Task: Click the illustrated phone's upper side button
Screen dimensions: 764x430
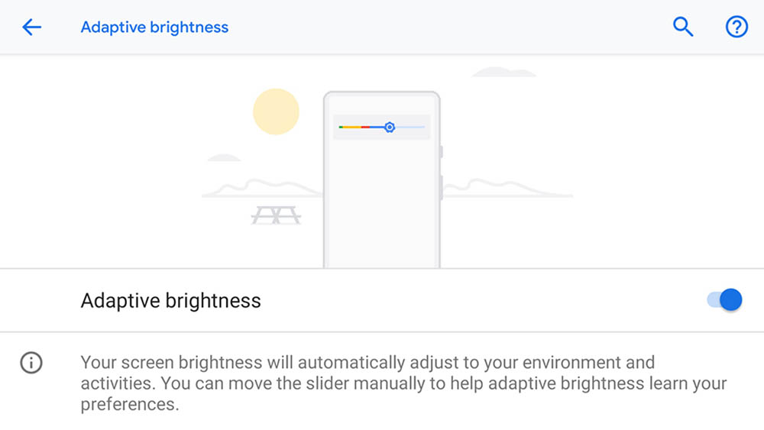Action: (x=441, y=151)
